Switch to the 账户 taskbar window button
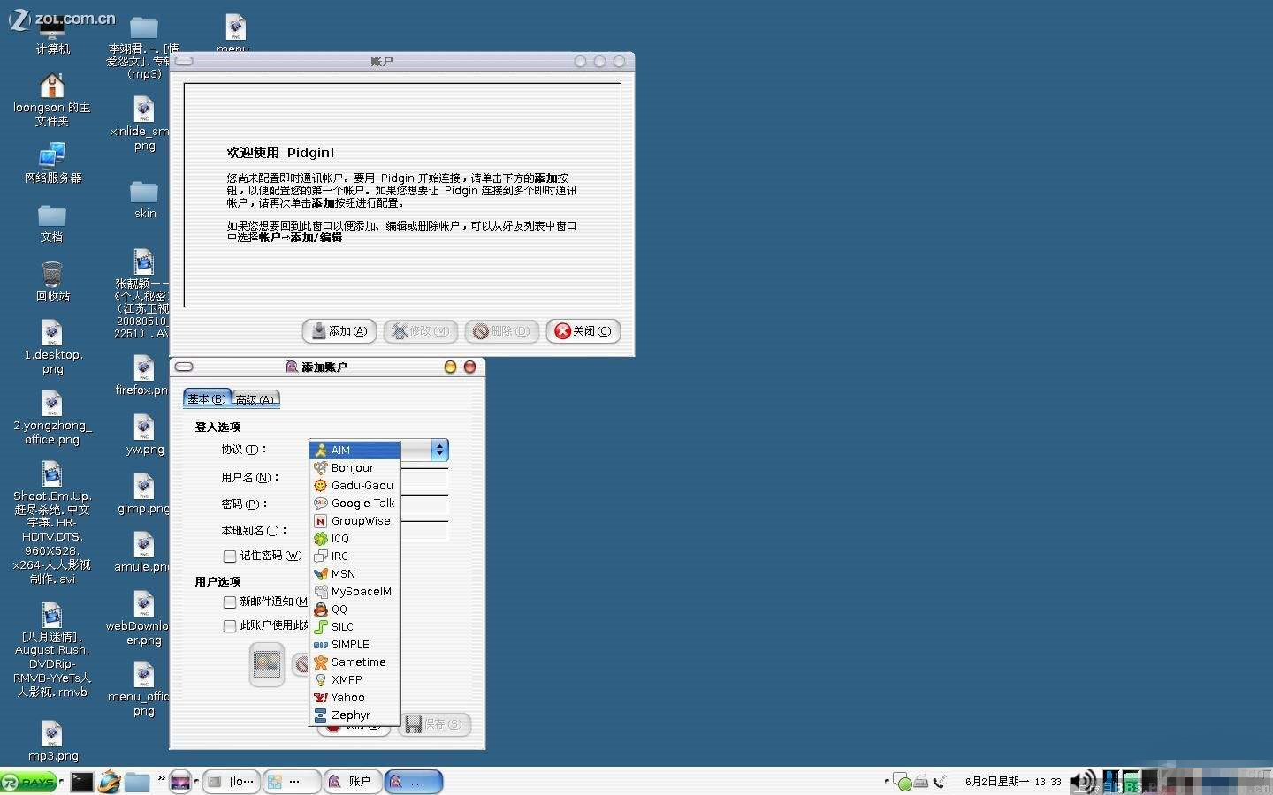This screenshot has width=1273, height=795. [352, 782]
